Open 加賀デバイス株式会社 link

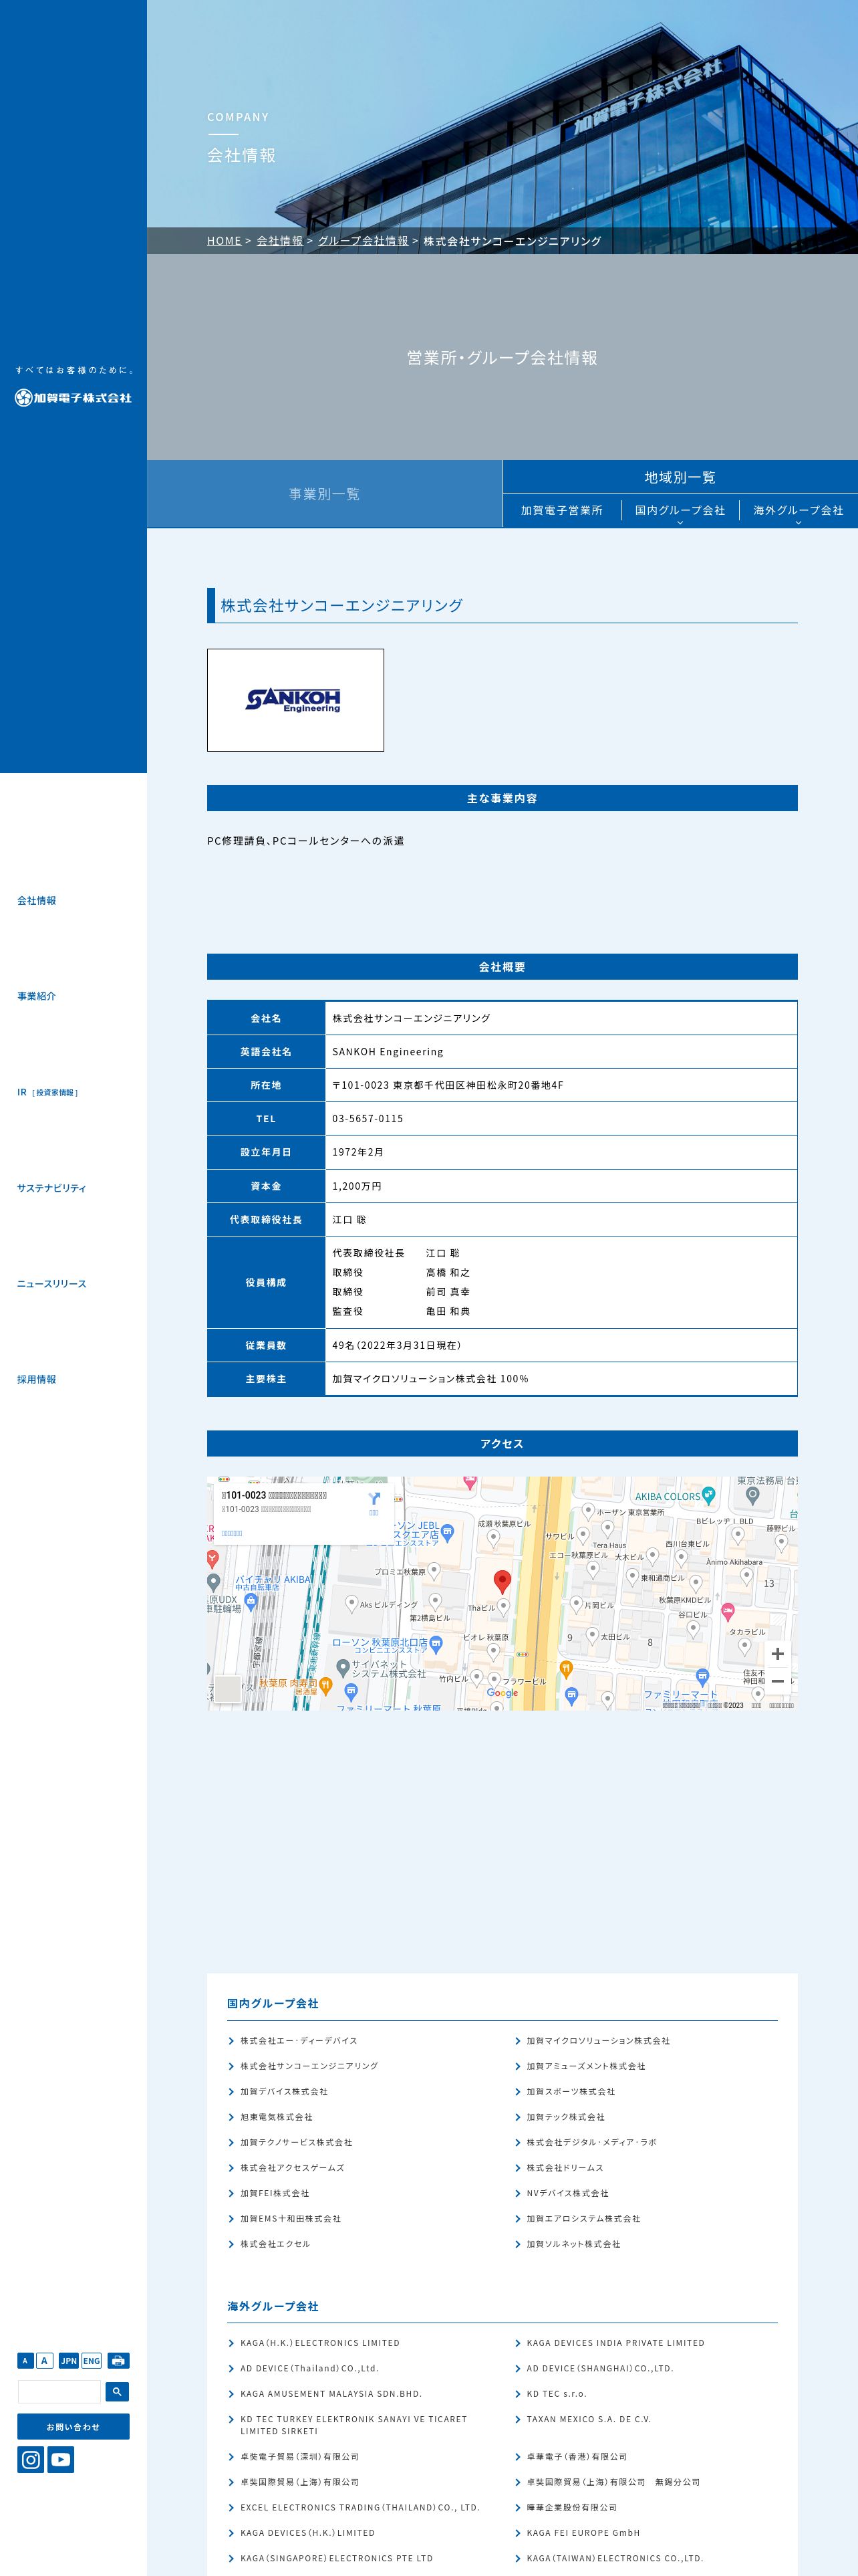(284, 2091)
